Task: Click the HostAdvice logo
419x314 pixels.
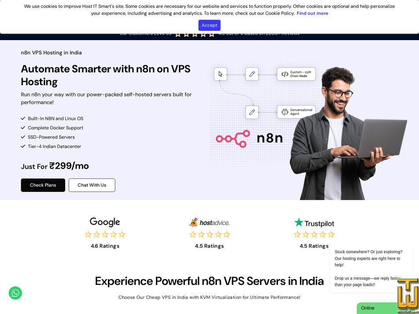Action: (210, 222)
